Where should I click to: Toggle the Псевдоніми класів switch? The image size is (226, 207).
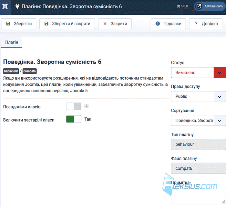[74, 106]
